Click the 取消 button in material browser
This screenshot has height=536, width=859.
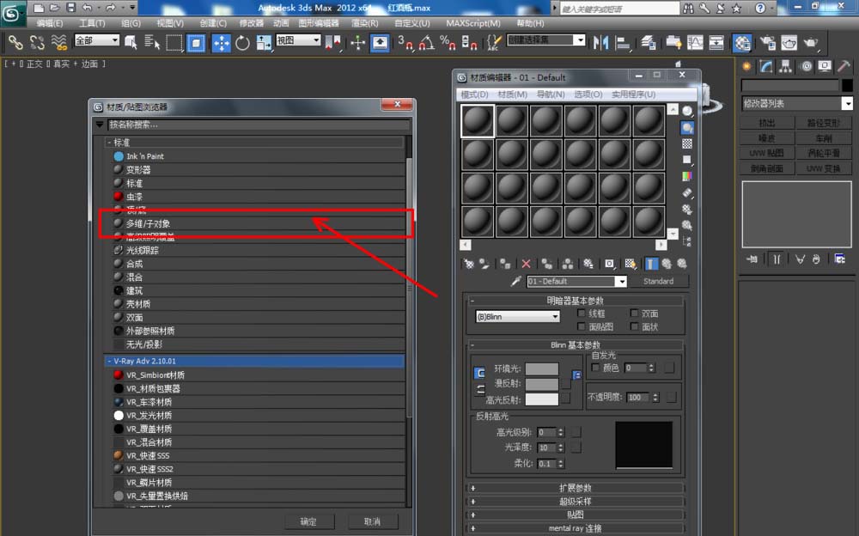tap(373, 521)
